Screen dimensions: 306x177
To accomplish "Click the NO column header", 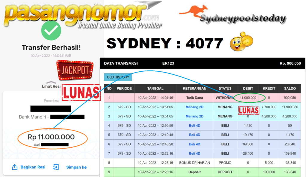I will [x=109, y=88].
